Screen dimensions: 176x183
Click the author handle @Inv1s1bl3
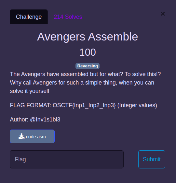(45, 120)
